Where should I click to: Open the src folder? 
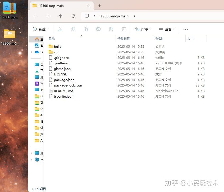[x=56, y=52]
